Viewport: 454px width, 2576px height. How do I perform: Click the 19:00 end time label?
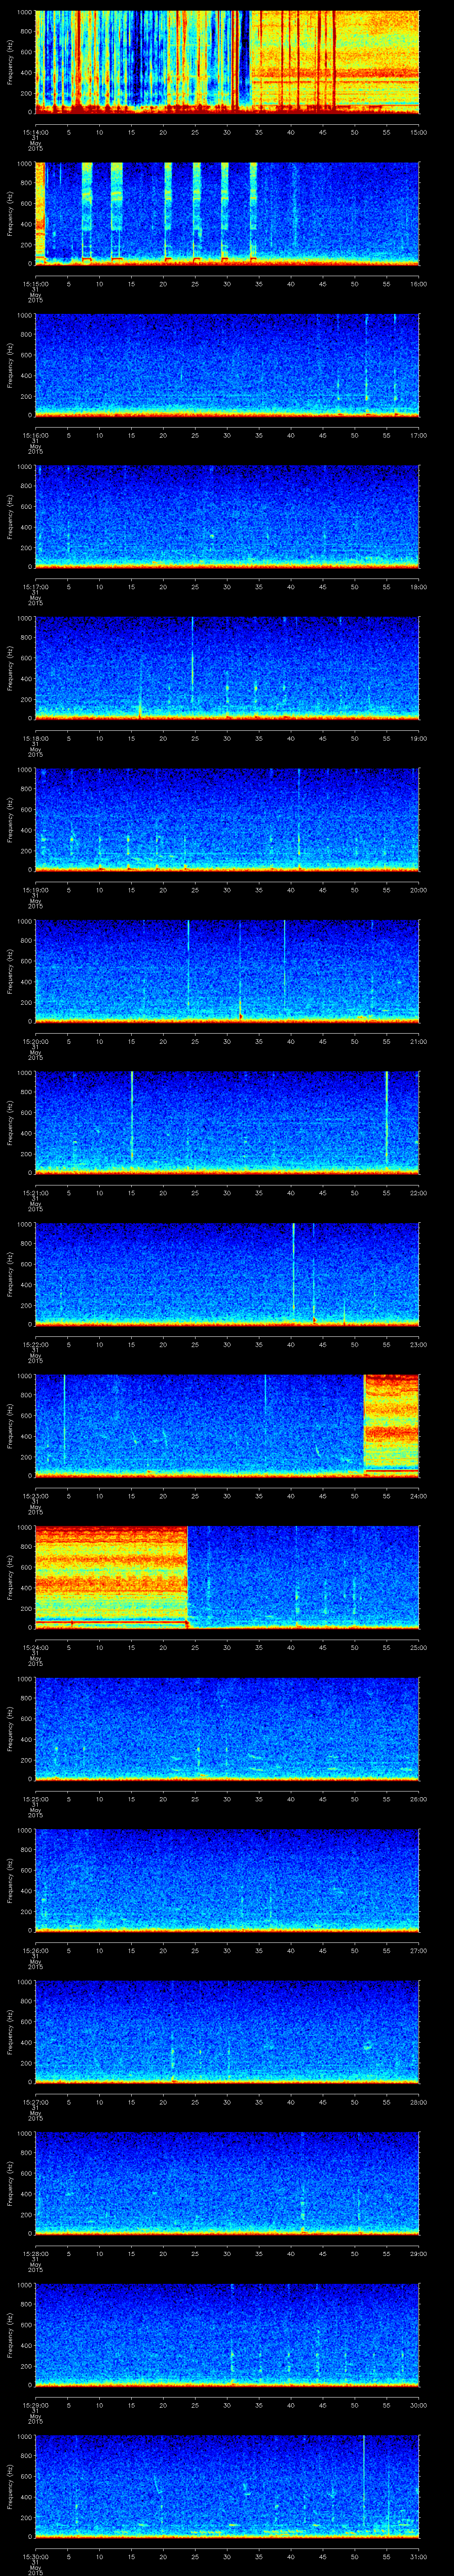tap(418, 738)
